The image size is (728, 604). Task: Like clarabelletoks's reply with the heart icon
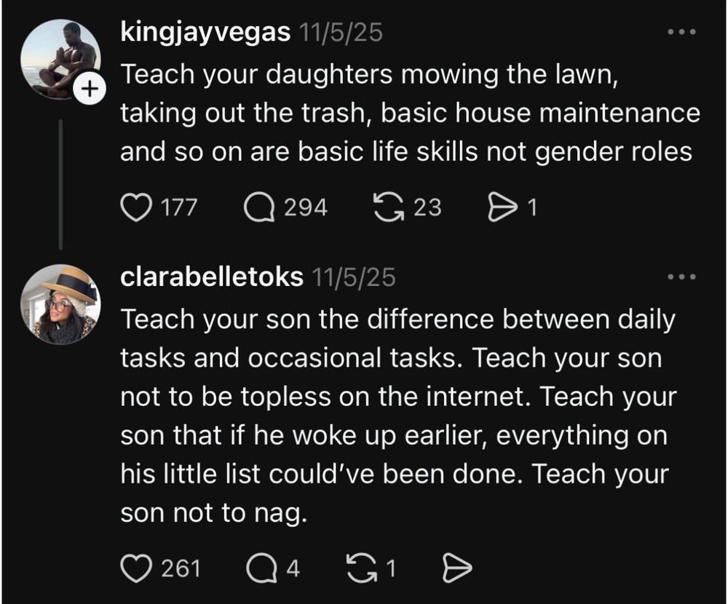point(136,568)
